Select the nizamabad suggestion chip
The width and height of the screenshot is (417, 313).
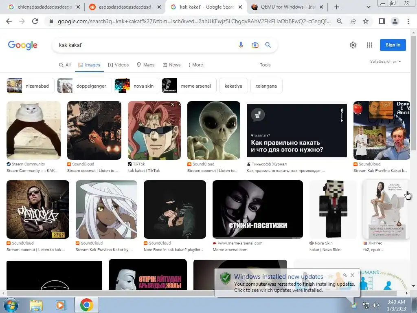point(30,86)
